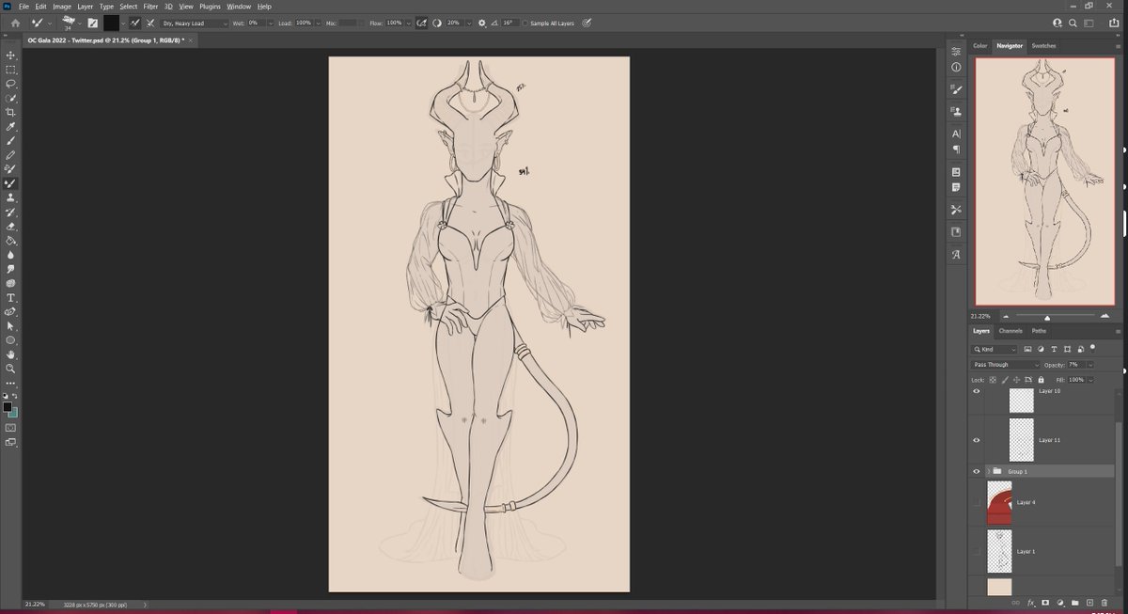Click the black brush color swatch
The image size is (1128, 614).
tap(111, 23)
